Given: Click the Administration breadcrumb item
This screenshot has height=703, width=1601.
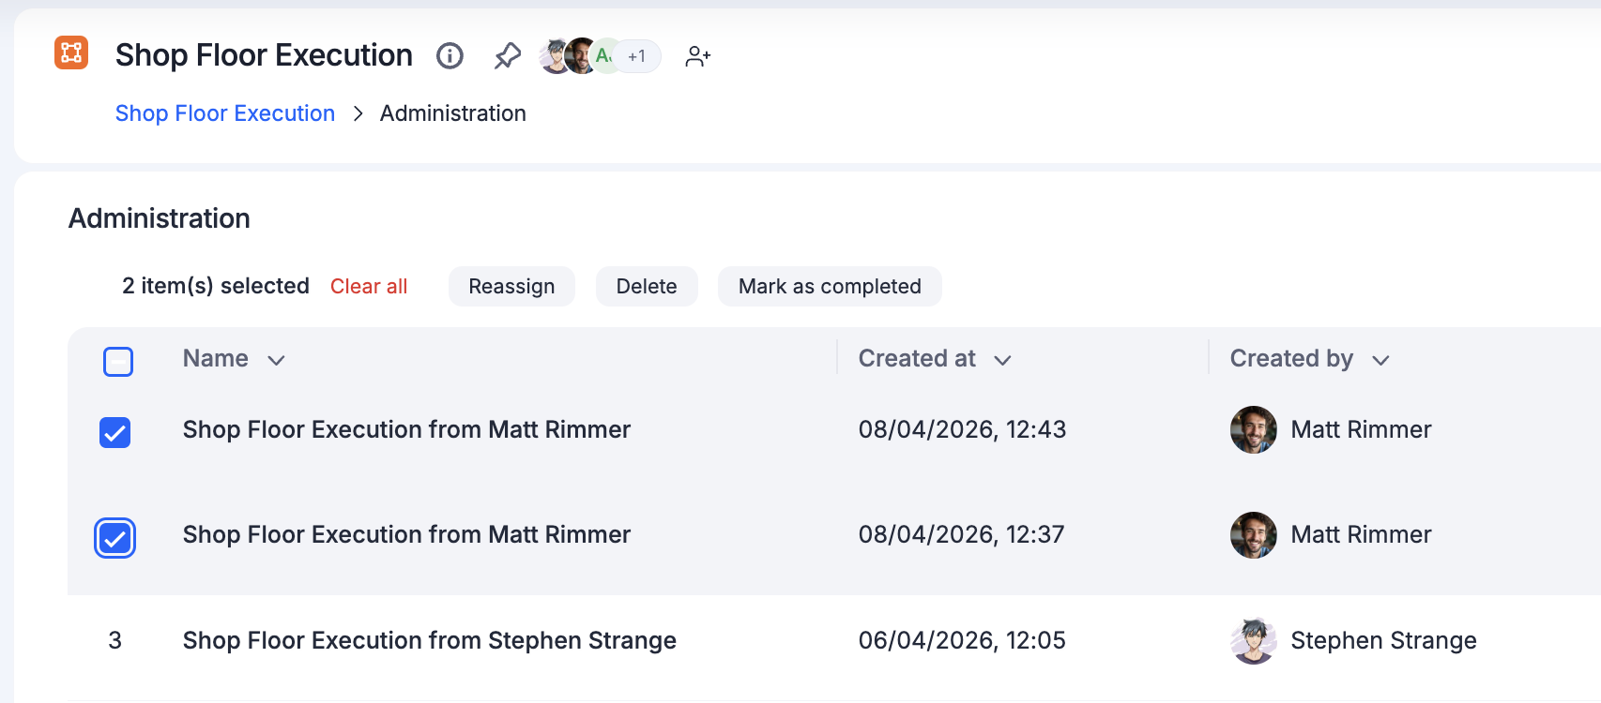Looking at the screenshot, I should [452, 113].
